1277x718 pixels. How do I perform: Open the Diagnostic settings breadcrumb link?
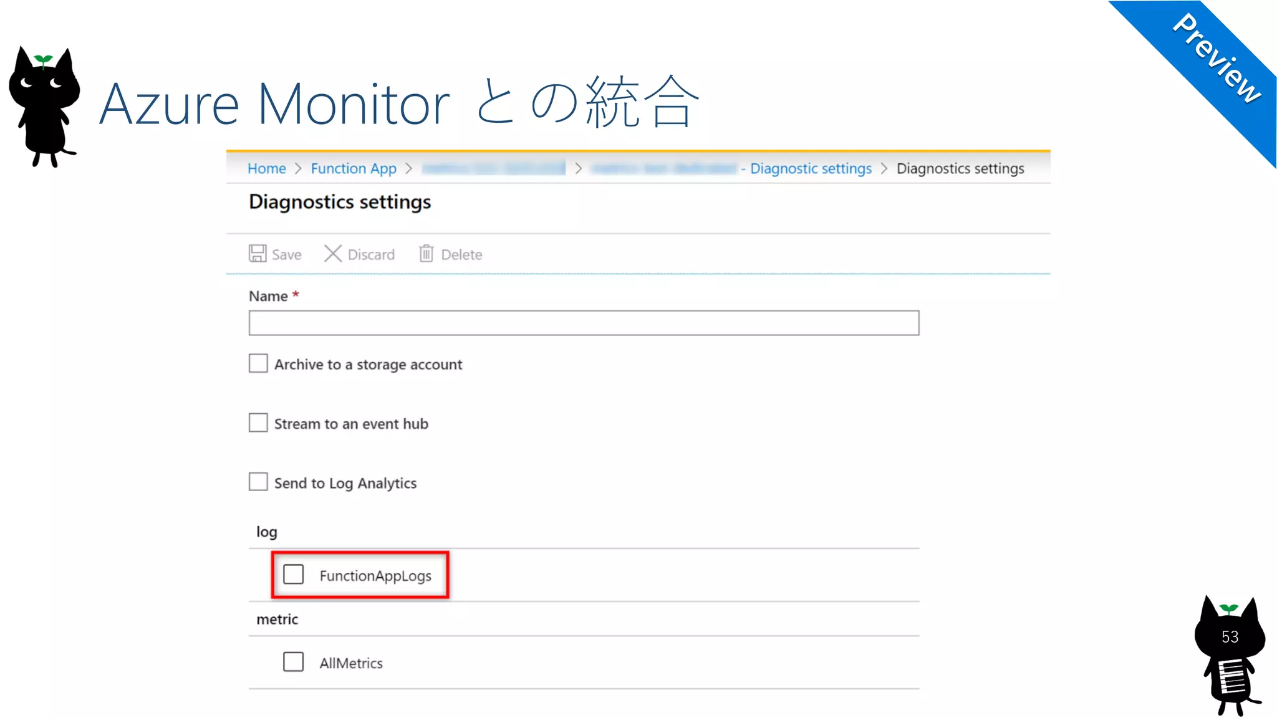pyautogui.click(x=811, y=168)
